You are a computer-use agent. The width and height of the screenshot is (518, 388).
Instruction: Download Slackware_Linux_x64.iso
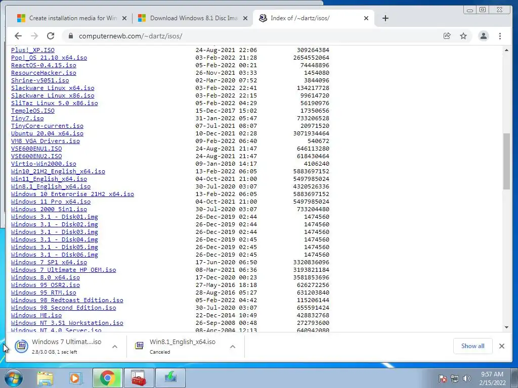point(53,88)
